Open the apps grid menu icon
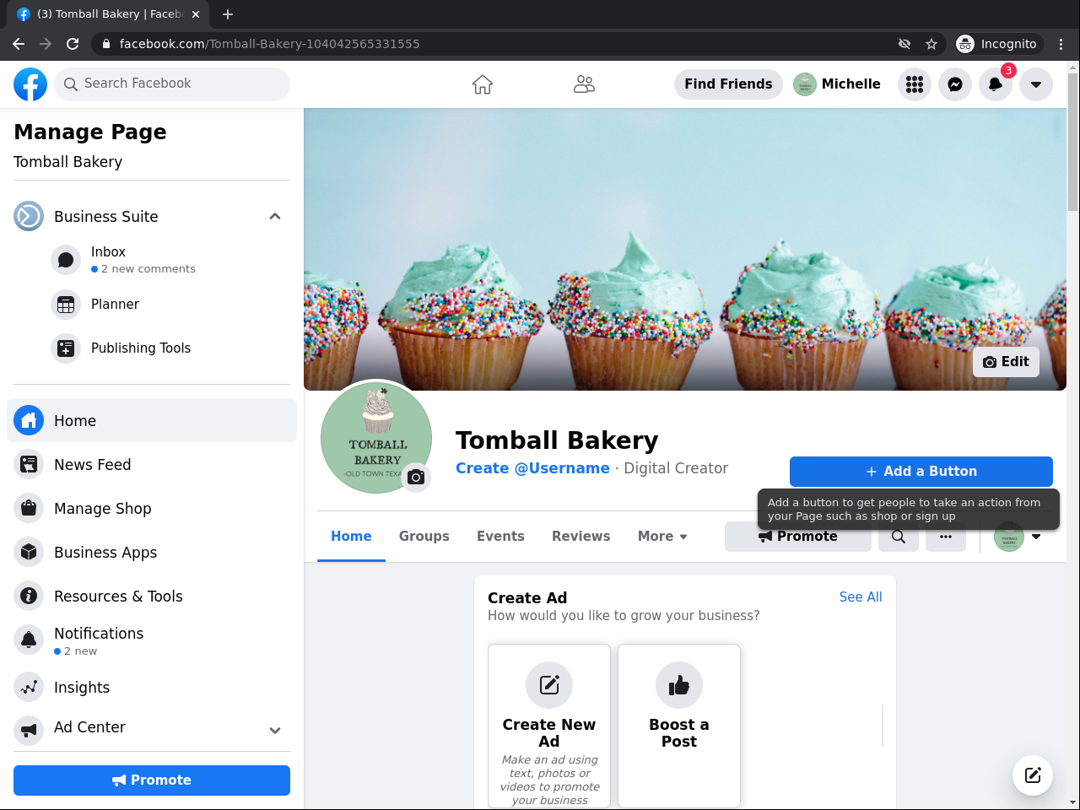 click(915, 84)
